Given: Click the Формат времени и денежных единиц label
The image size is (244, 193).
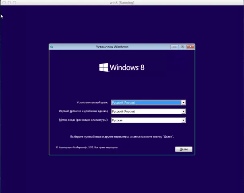Looking at the screenshot, I should [x=83, y=111].
